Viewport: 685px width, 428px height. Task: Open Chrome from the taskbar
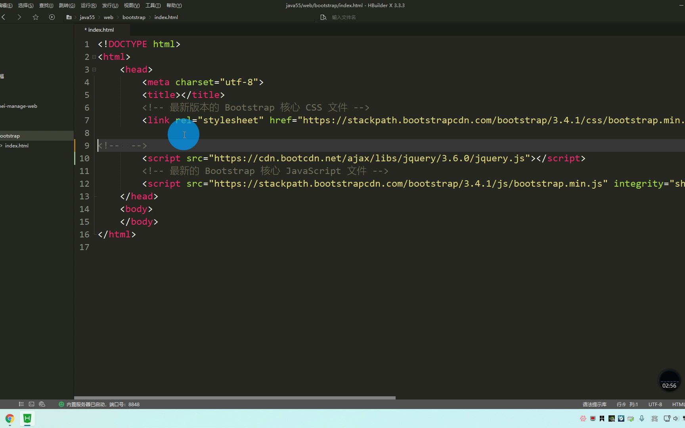click(x=10, y=418)
